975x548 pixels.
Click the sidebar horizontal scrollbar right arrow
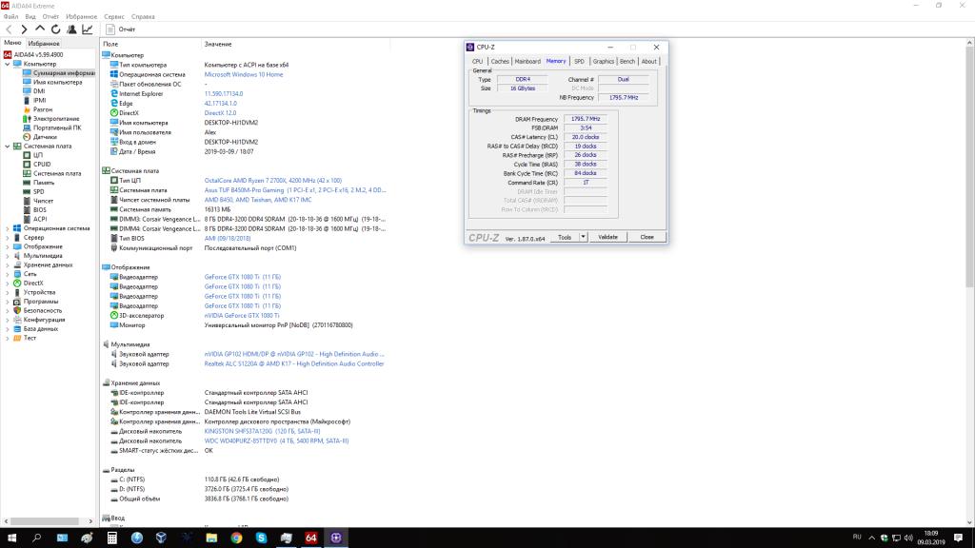(90, 521)
